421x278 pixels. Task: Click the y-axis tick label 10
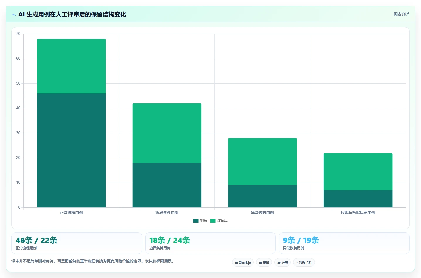click(x=18, y=183)
